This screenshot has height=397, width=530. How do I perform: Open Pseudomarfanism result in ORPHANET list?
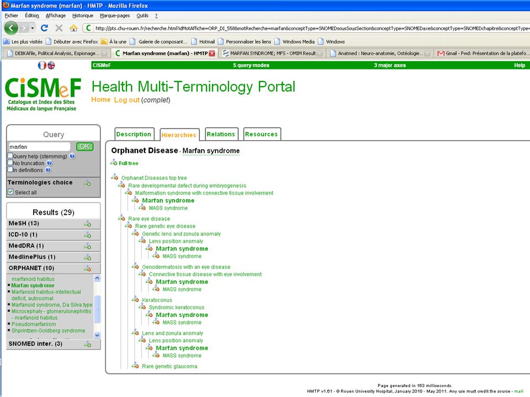[x=34, y=324]
